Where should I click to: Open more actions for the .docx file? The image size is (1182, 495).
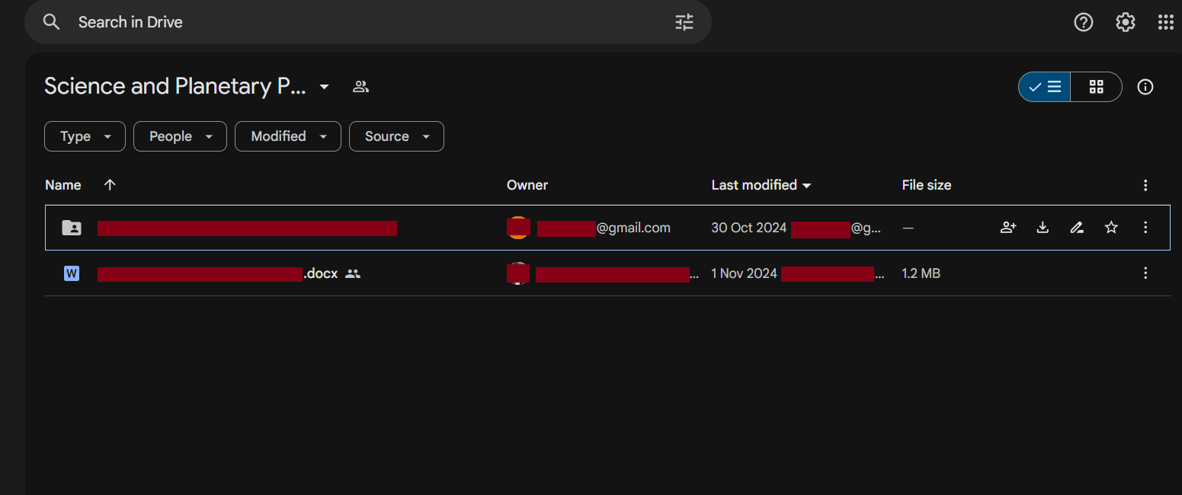pyautogui.click(x=1145, y=273)
